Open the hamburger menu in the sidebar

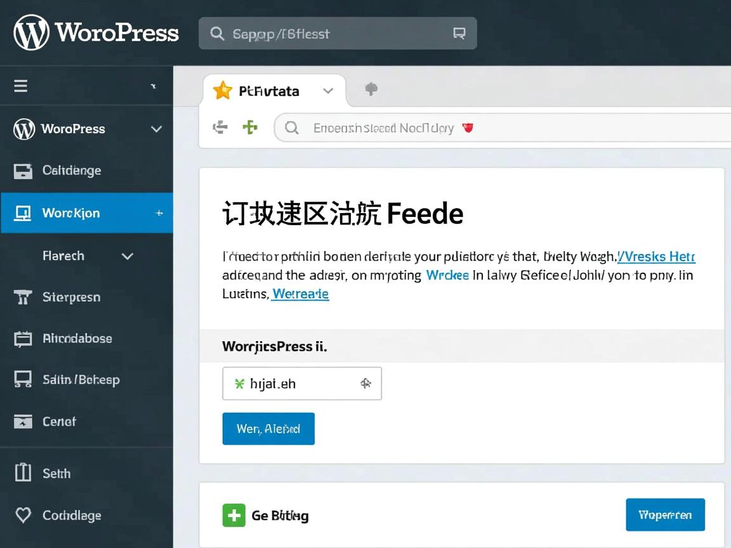[20, 86]
